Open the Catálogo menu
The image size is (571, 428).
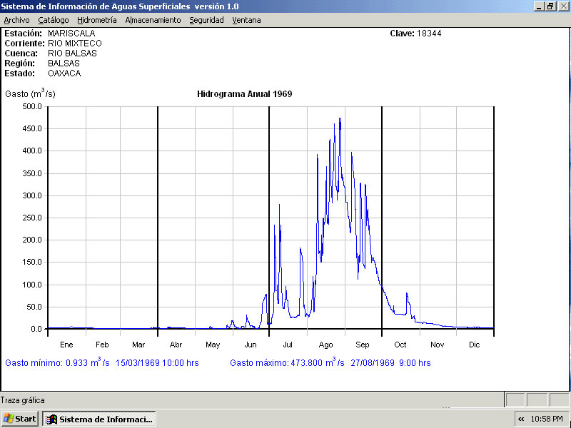coord(54,20)
